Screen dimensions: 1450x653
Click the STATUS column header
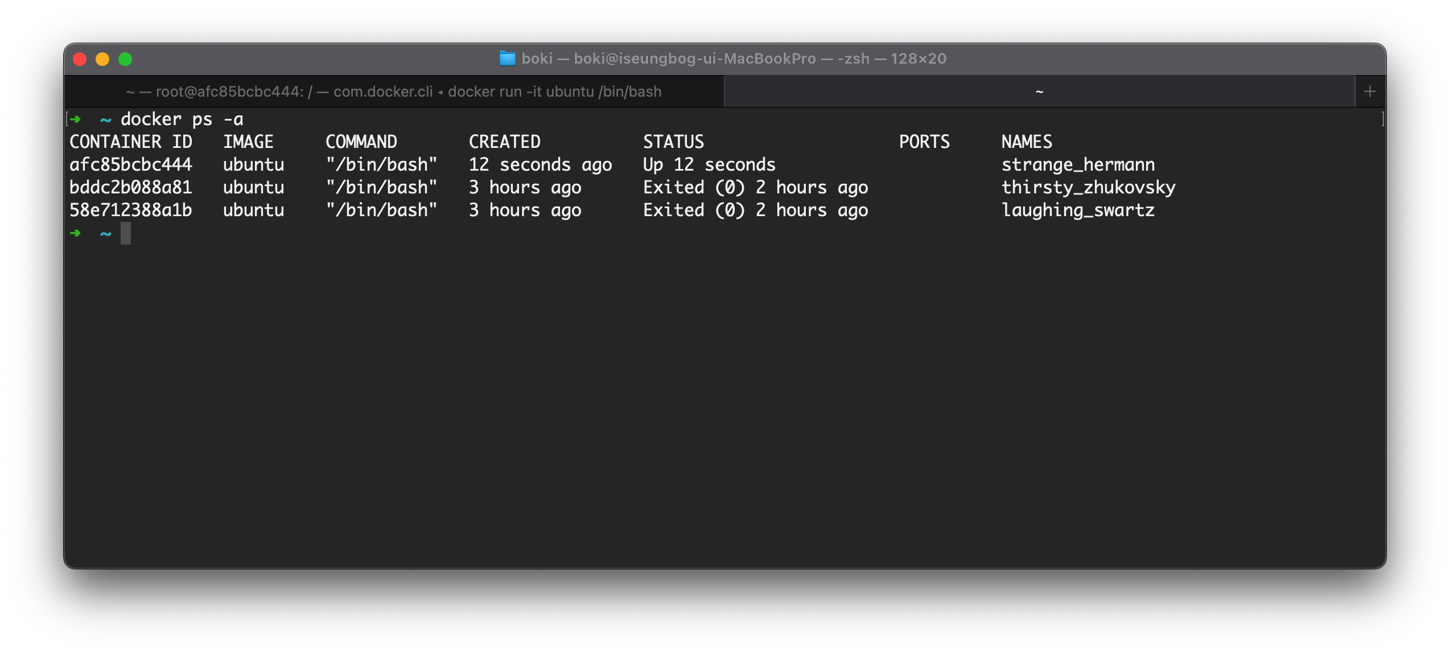[x=673, y=142]
